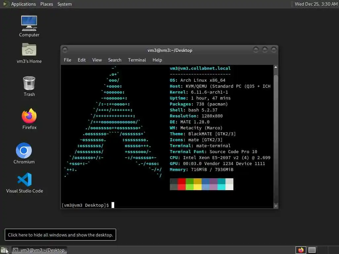Open the terminal Help menu
Viewport: 339px width, 254px height.
tap(157, 60)
